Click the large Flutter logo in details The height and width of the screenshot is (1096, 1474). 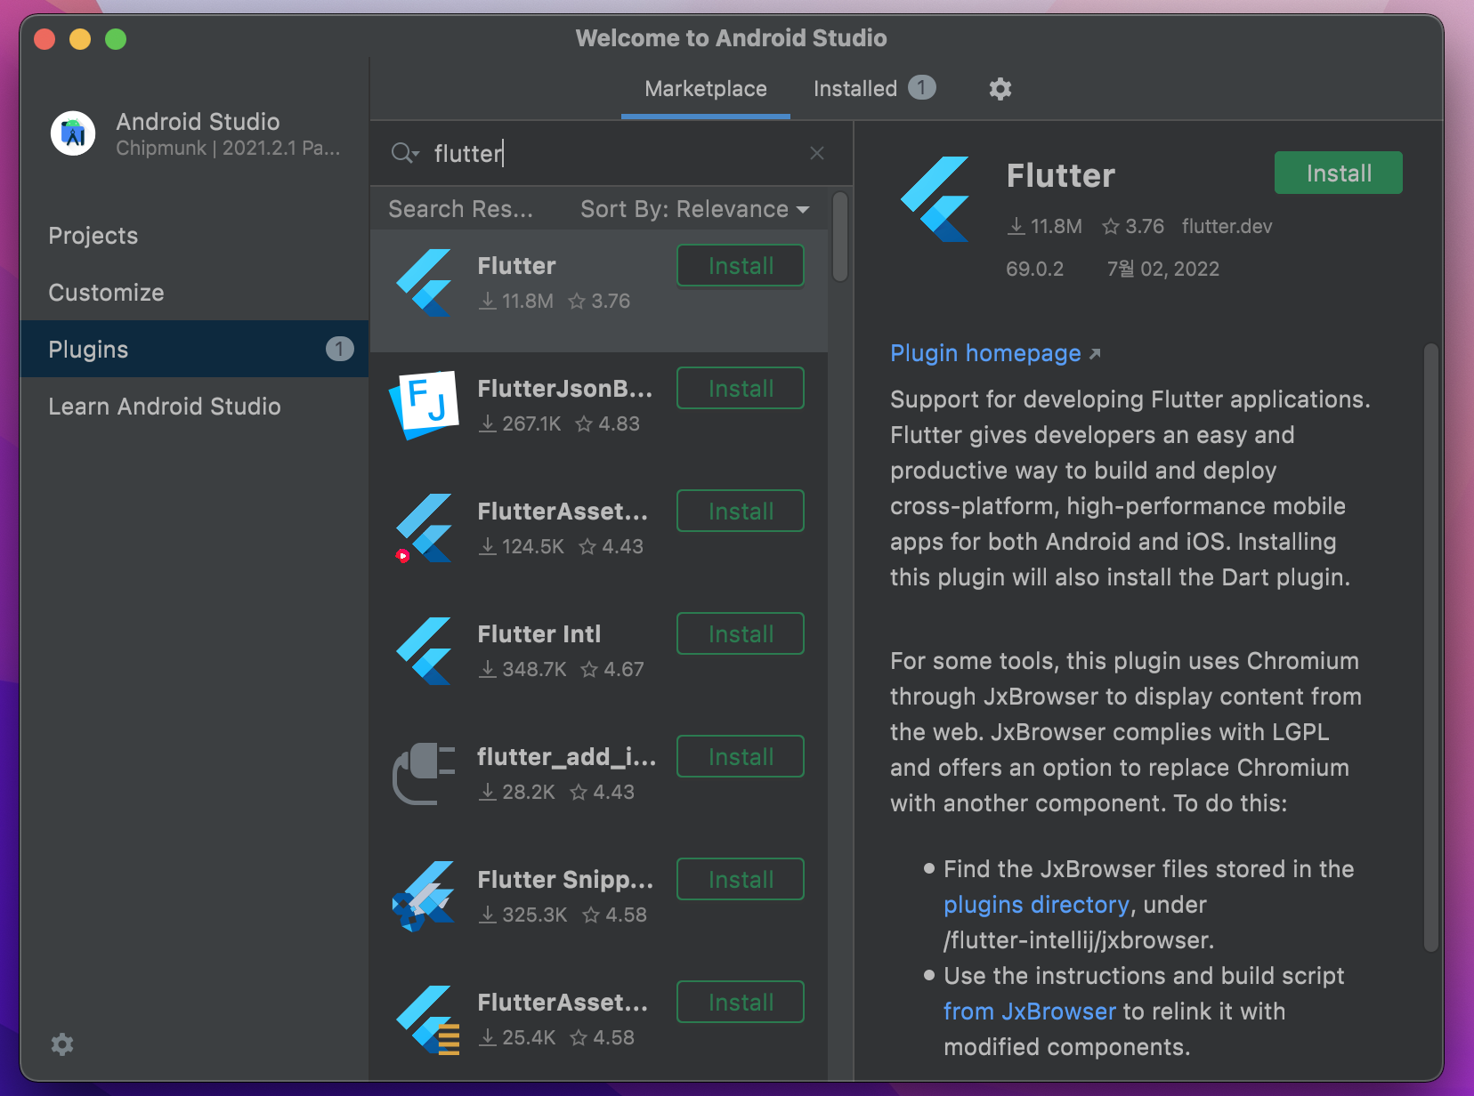[935, 199]
